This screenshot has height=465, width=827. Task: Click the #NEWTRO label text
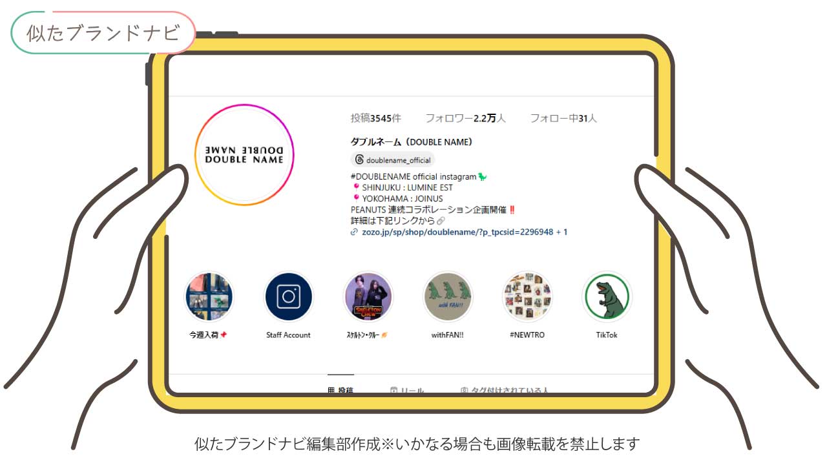tap(527, 335)
